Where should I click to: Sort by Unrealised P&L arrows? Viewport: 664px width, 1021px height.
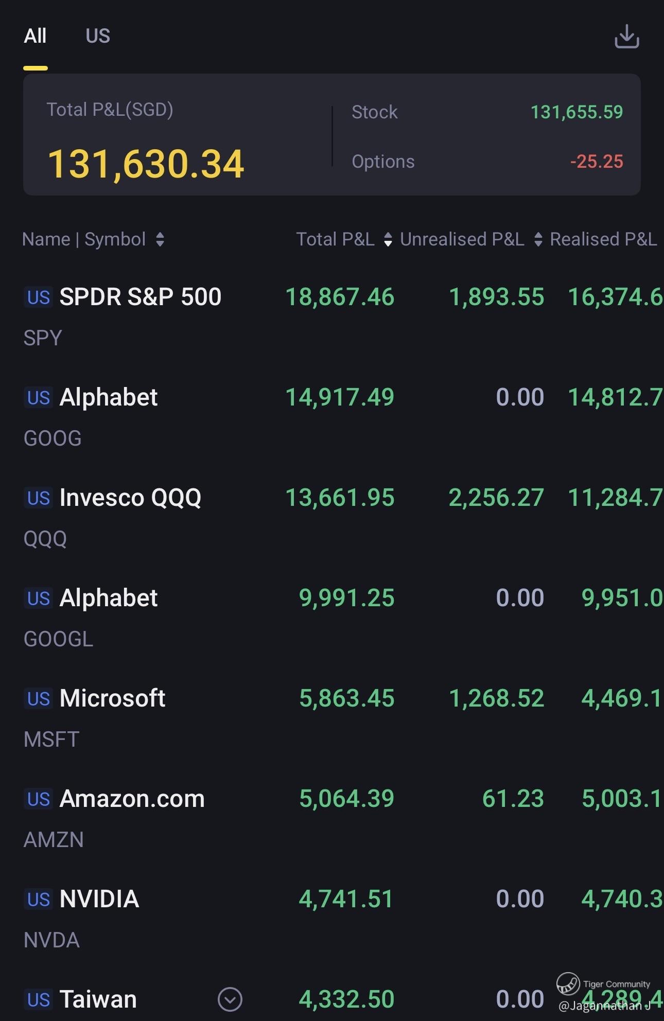(x=538, y=239)
